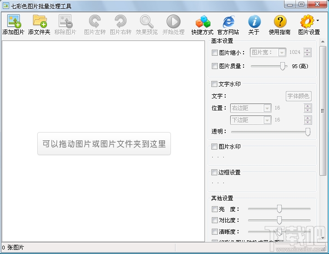
Task: Expand the 图片设置 dropdown arrow
Action: tap(318, 20)
